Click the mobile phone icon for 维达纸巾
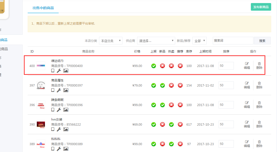Screen dimensions: 277x152 [x=53, y=71]
